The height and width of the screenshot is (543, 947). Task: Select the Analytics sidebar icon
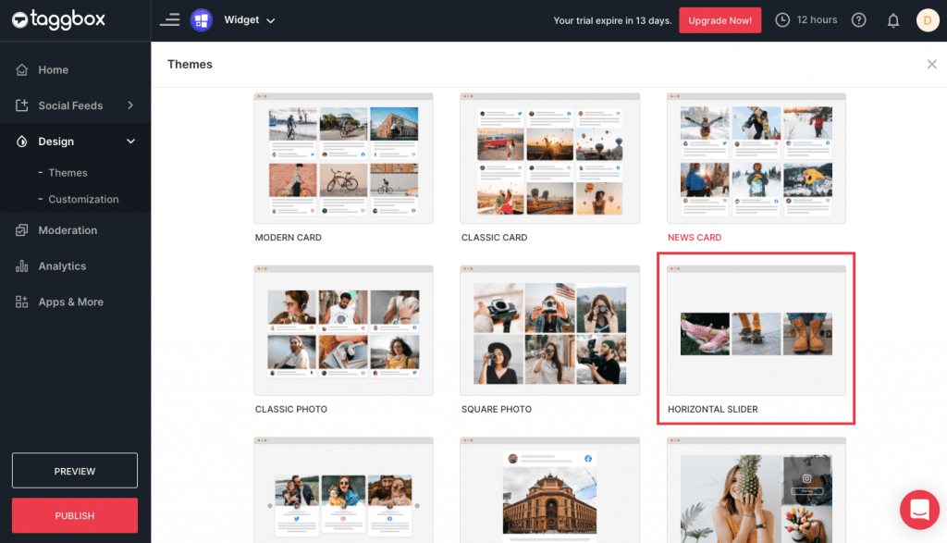click(x=20, y=266)
